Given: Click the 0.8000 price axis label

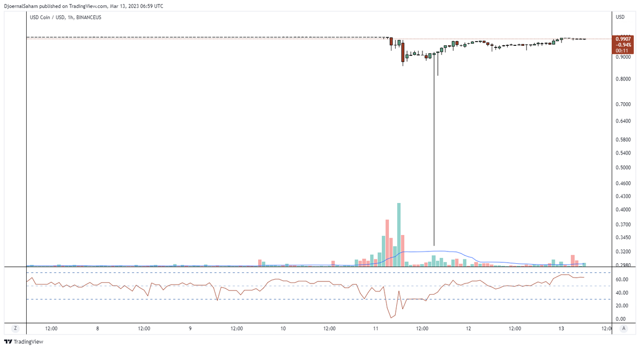Looking at the screenshot, I should tap(623, 79).
